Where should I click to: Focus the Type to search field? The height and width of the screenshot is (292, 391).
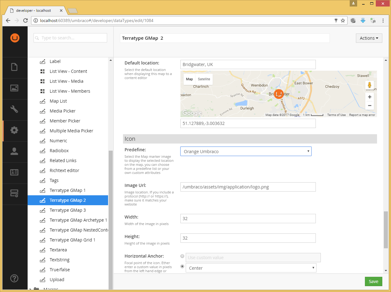(x=70, y=38)
